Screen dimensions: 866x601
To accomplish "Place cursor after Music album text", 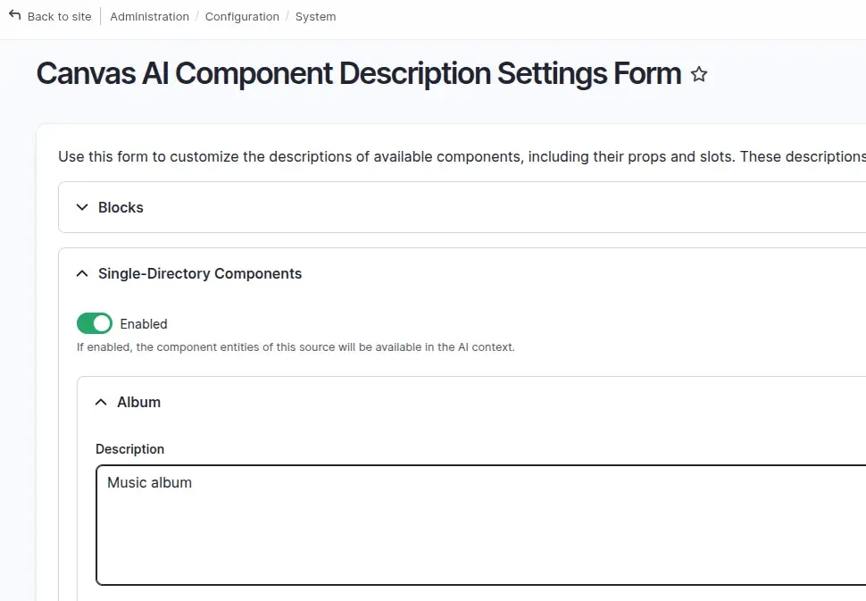I will pos(192,482).
